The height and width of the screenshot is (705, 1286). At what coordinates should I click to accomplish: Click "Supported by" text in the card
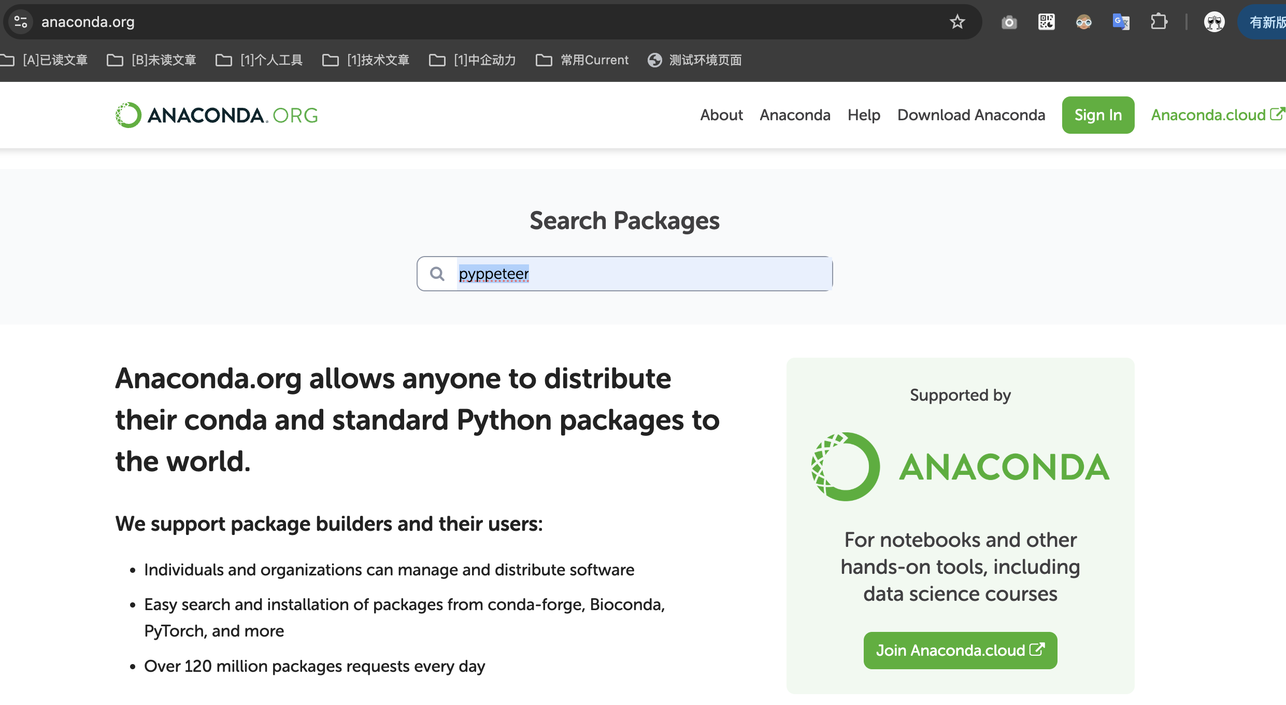pyautogui.click(x=960, y=395)
